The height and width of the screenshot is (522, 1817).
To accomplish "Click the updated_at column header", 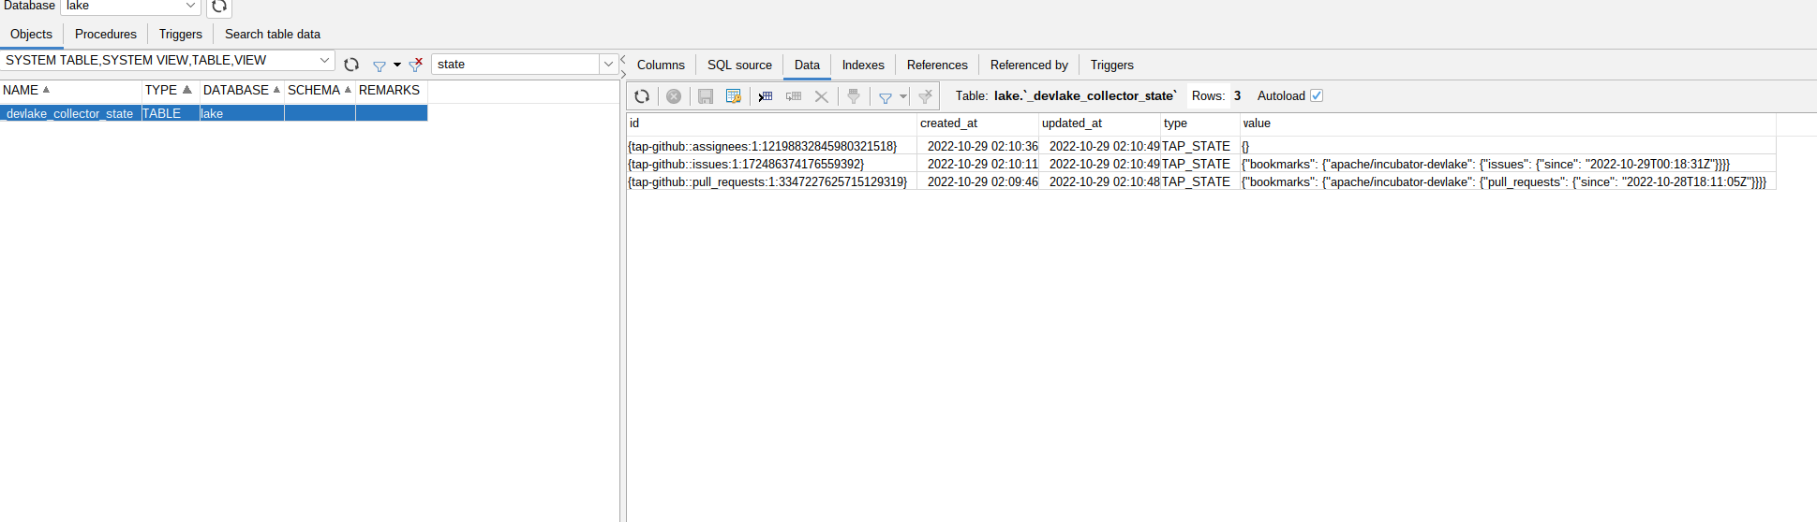I will (1099, 123).
